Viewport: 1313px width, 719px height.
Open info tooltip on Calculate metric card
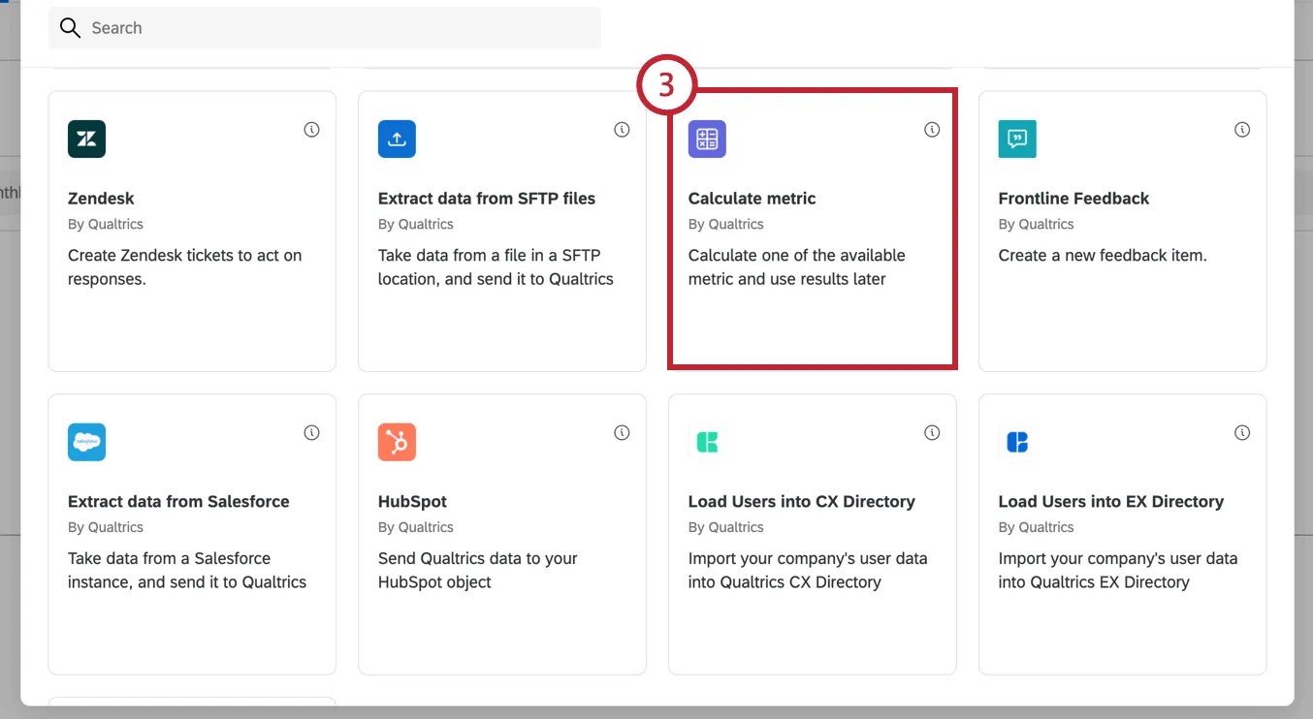click(932, 129)
